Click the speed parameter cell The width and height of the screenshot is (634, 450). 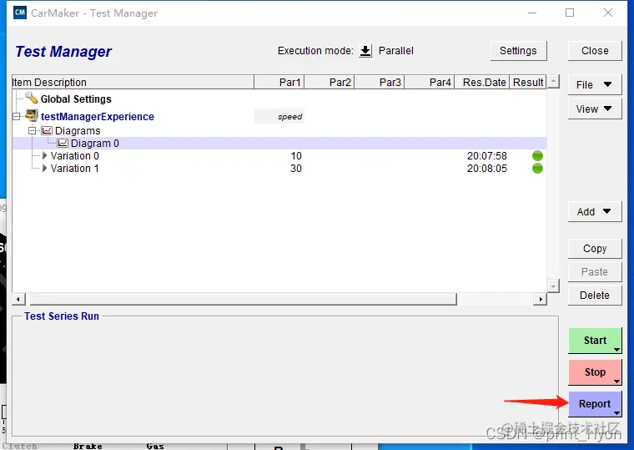coord(279,117)
